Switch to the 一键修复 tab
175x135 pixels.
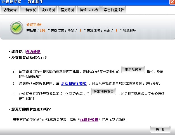pos(29,10)
